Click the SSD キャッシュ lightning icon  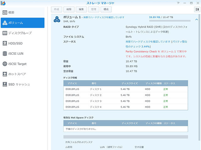[x=5, y=84]
